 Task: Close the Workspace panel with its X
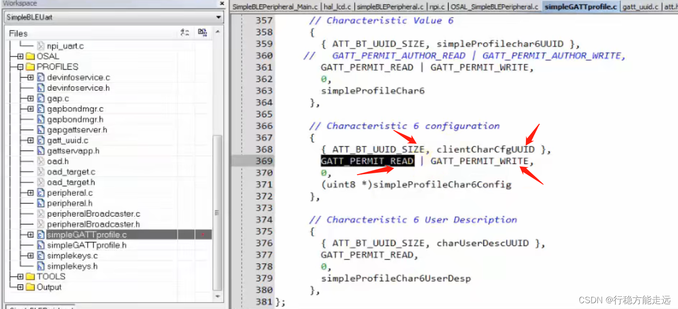[x=222, y=3]
